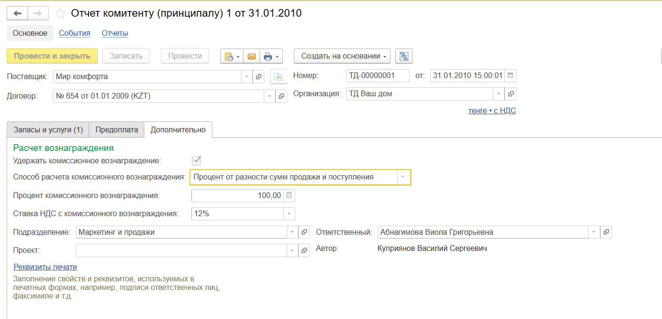Open the 'Реквизиты печати' link
The image size is (662, 319).
pos(45,267)
